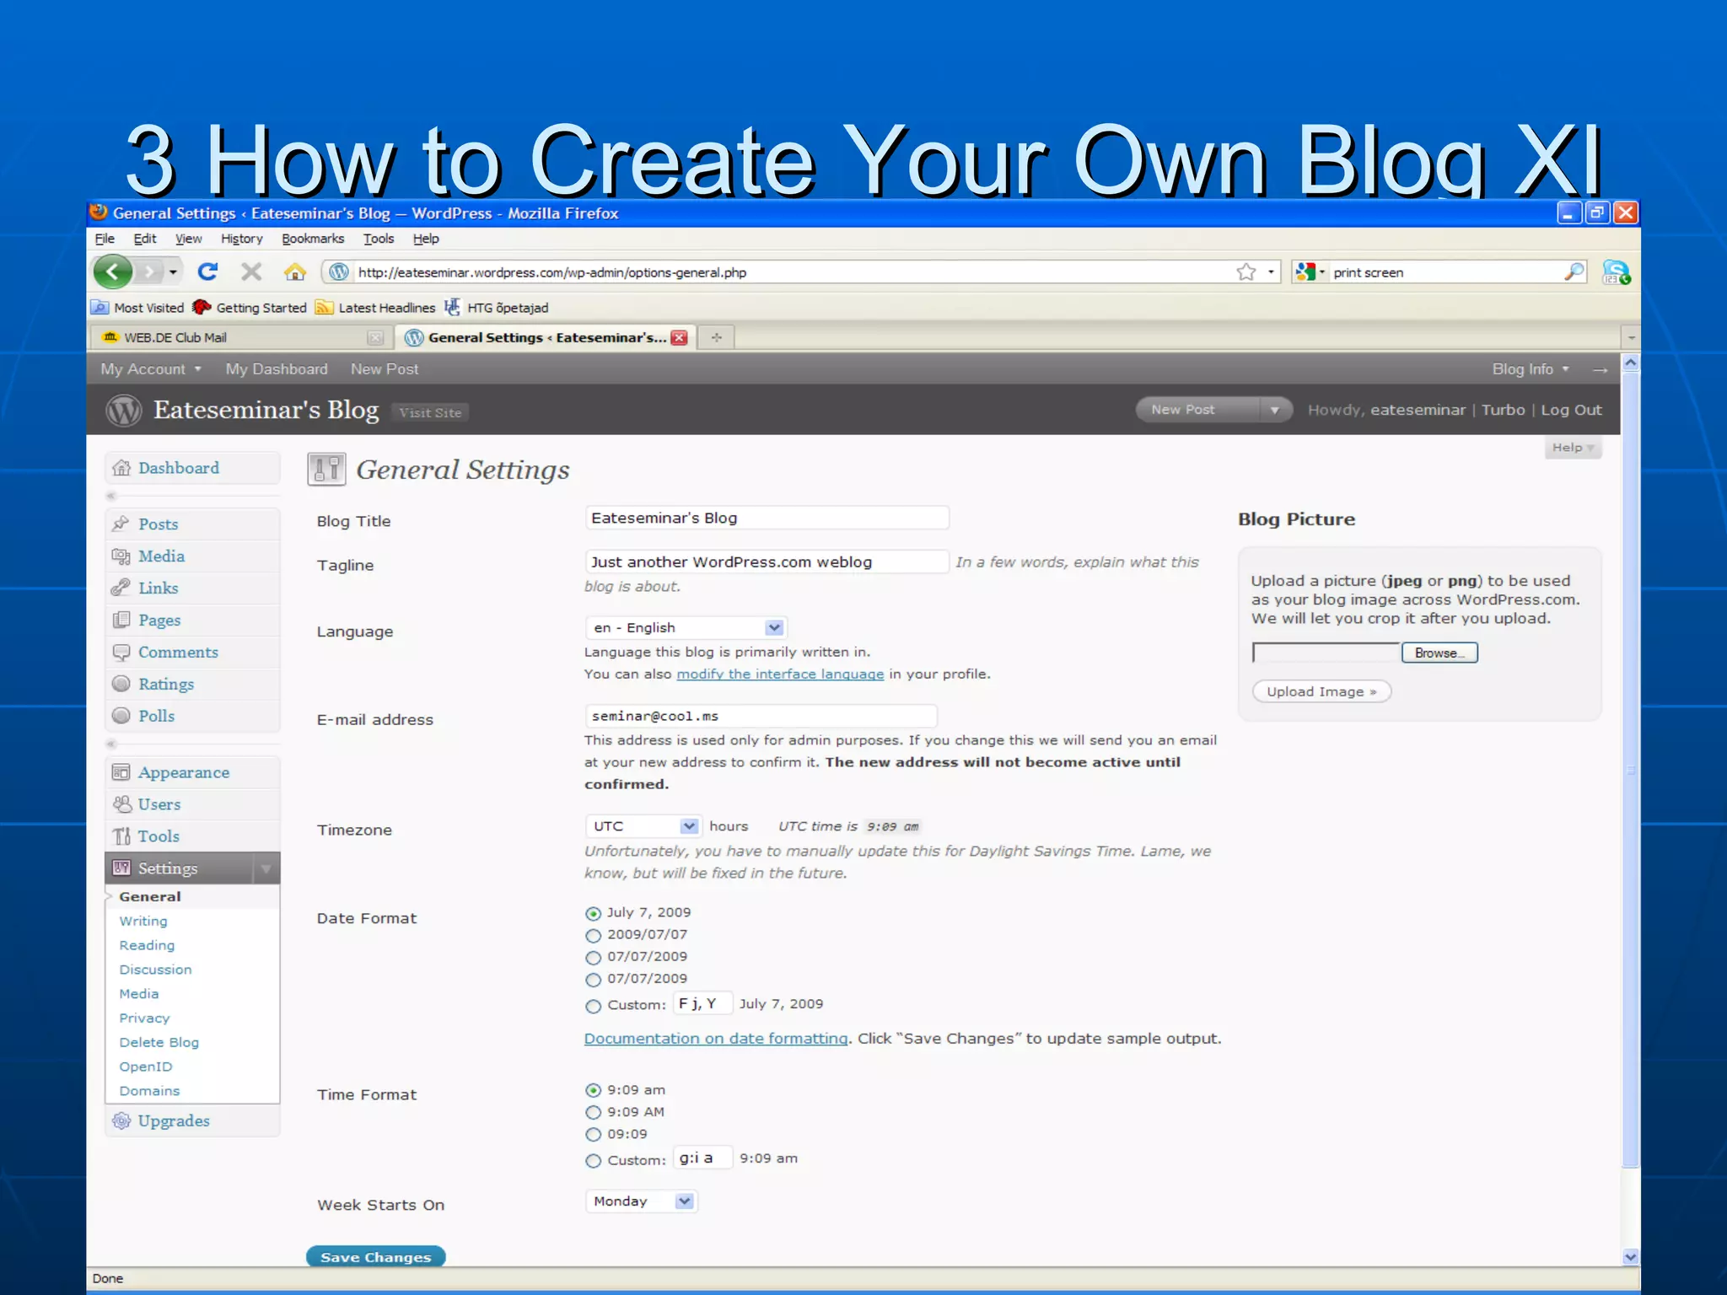Reload the page with the refresh icon
Image resolution: width=1727 pixels, height=1295 pixels.
pos(207,271)
